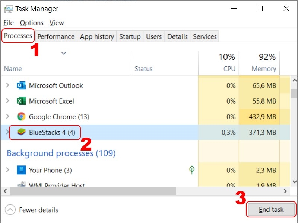Open the File menu
Screen dimensions: 298x223
point(9,23)
